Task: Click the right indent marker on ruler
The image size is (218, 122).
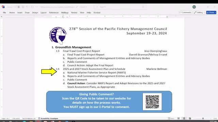Action: click(x=167, y=17)
